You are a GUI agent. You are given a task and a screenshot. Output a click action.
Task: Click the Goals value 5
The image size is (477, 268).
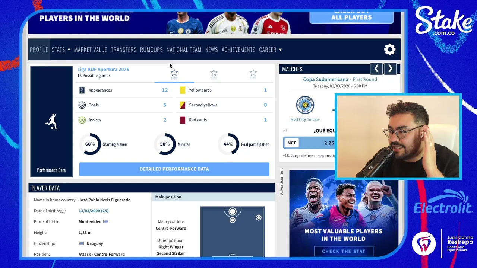coord(165,105)
